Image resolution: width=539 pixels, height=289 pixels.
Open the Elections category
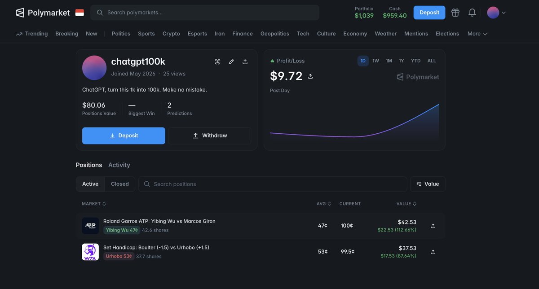tap(447, 34)
